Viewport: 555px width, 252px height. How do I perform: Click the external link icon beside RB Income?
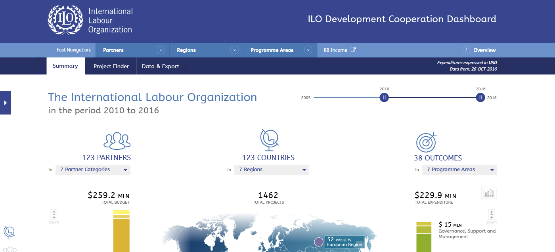(x=353, y=50)
